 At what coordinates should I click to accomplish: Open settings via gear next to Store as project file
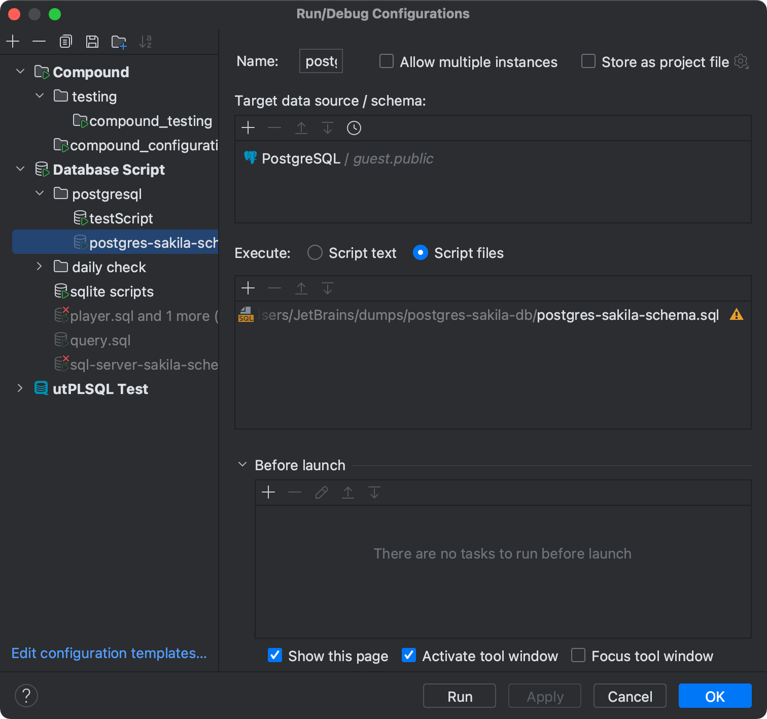click(741, 61)
